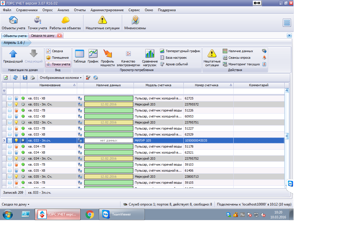Open Объекты учета from the main toolbar

tap(13, 23)
